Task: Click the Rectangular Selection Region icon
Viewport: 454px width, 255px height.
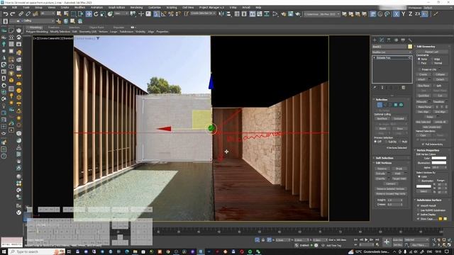Action: 73,14
